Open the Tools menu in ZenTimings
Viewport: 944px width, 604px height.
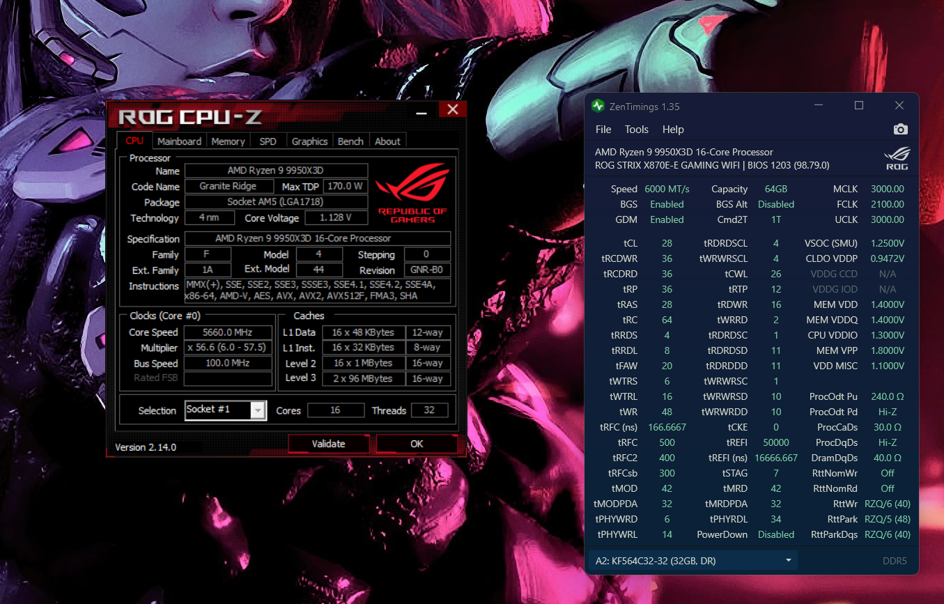click(x=637, y=130)
